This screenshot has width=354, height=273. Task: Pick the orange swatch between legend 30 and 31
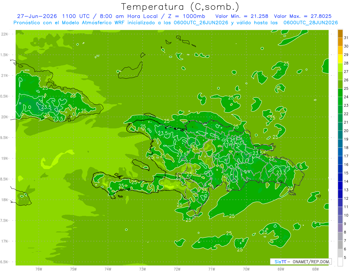pos(340,42)
